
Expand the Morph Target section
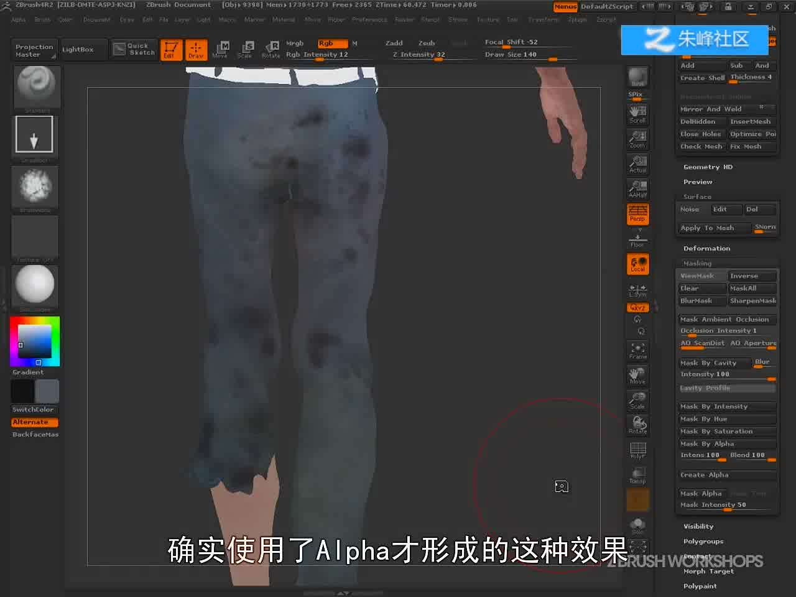708,572
